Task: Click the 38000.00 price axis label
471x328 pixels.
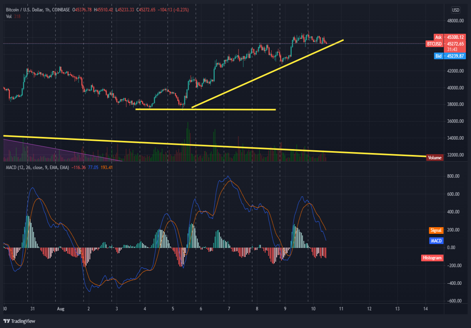Action: coord(455,104)
